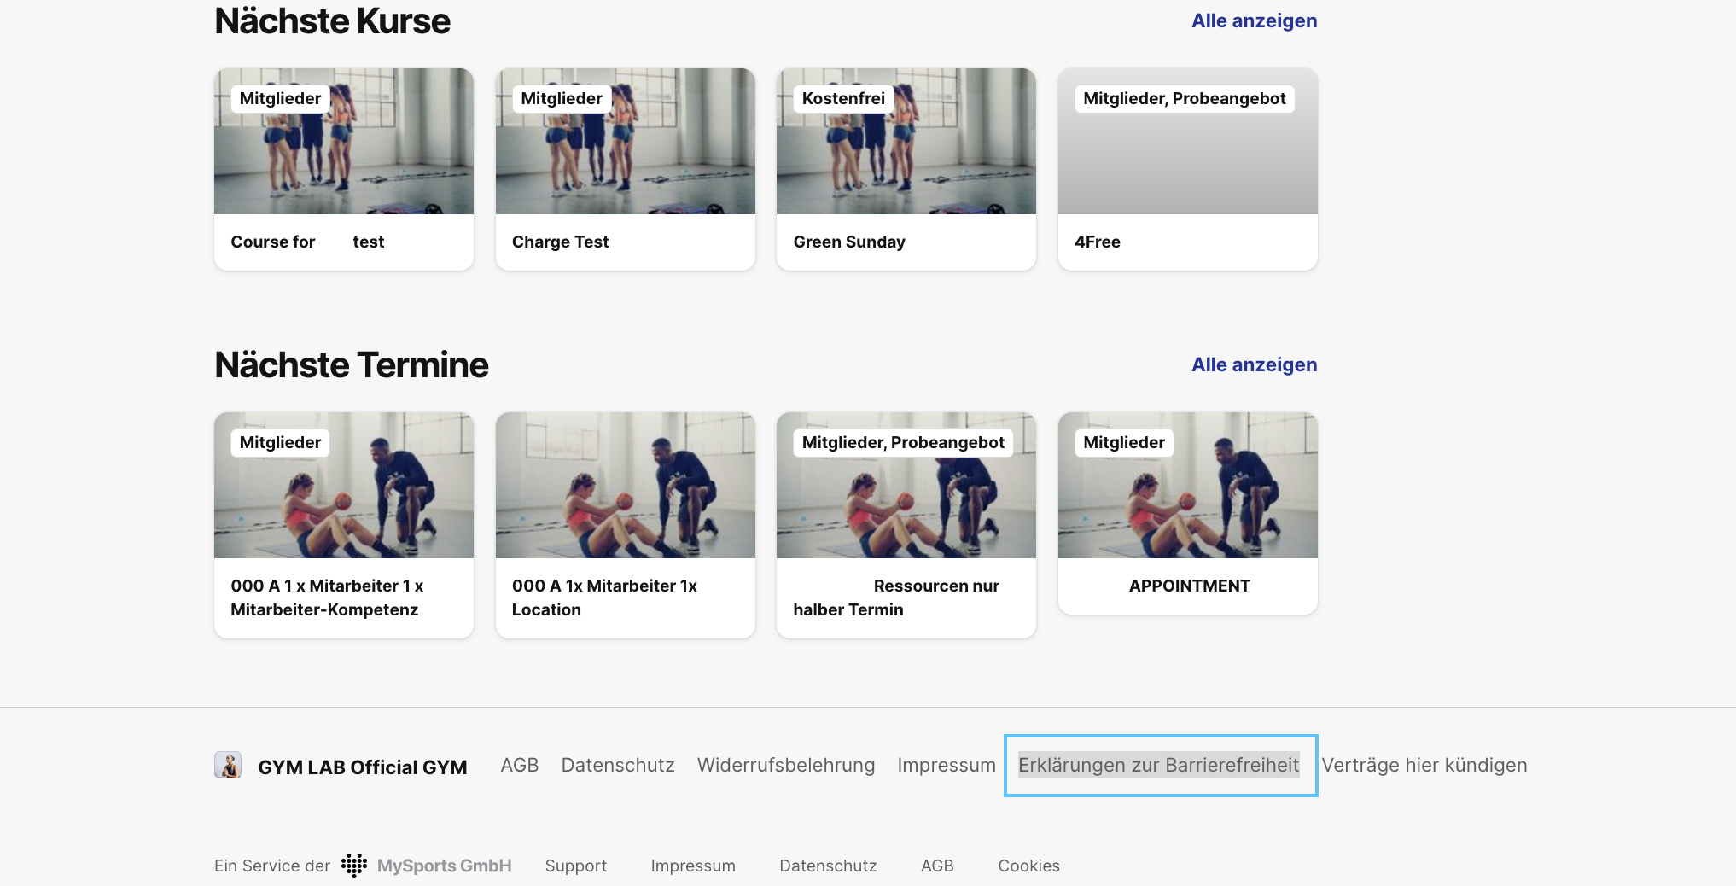Open the Mitarbeiter-Kompetenz appointment card
The width and height of the screenshot is (1736, 886).
click(x=344, y=525)
